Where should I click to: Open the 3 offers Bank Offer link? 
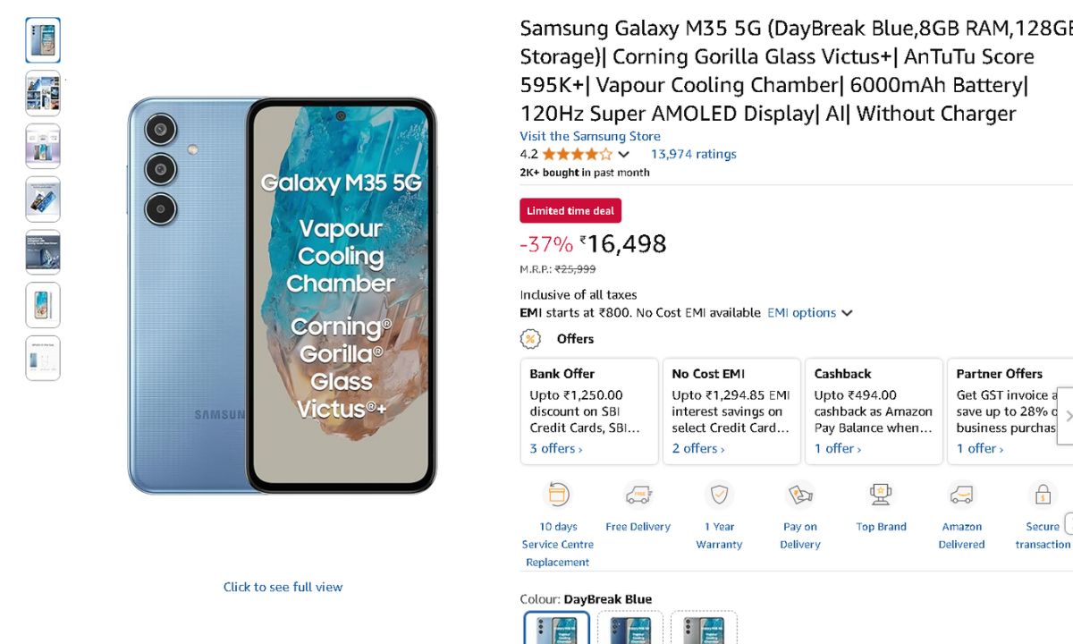point(555,448)
